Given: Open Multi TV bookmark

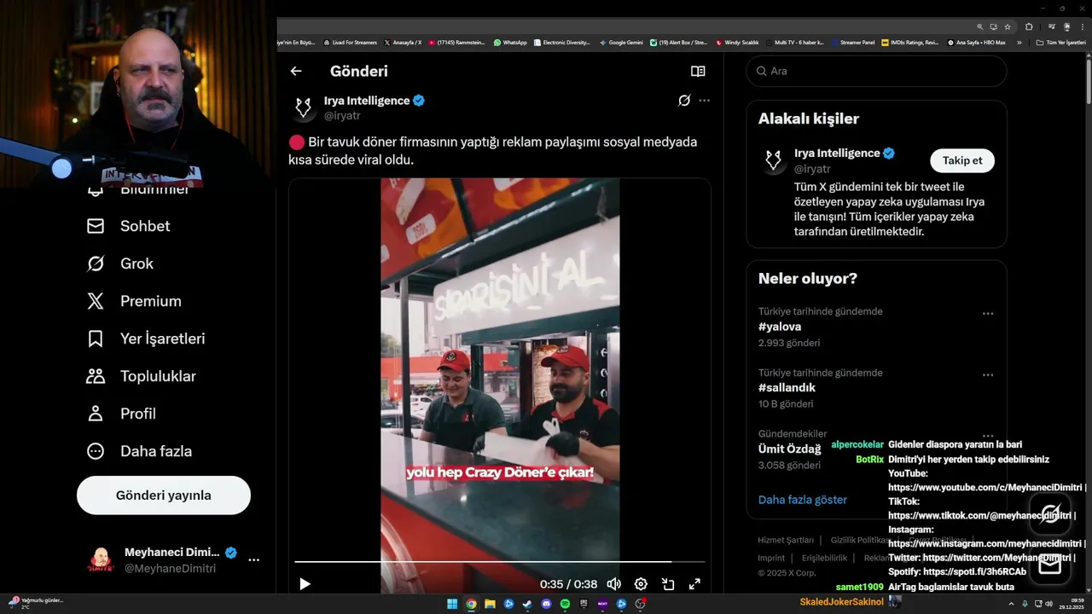Looking at the screenshot, I should [x=795, y=42].
